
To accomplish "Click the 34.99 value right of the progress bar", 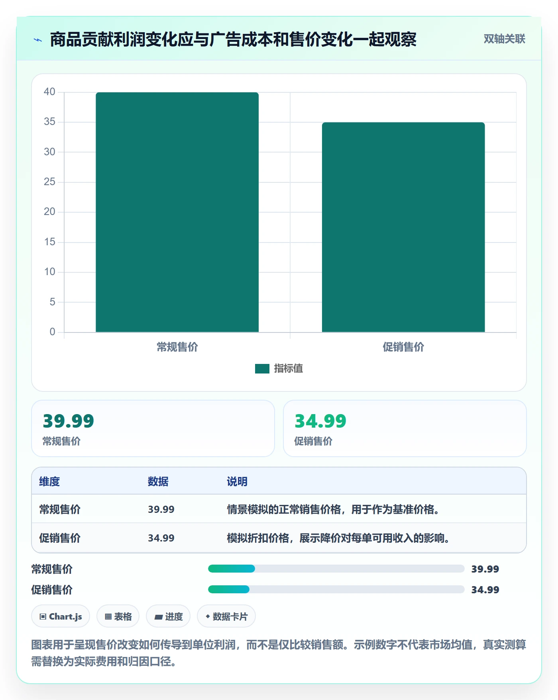I will [x=485, y=590].
